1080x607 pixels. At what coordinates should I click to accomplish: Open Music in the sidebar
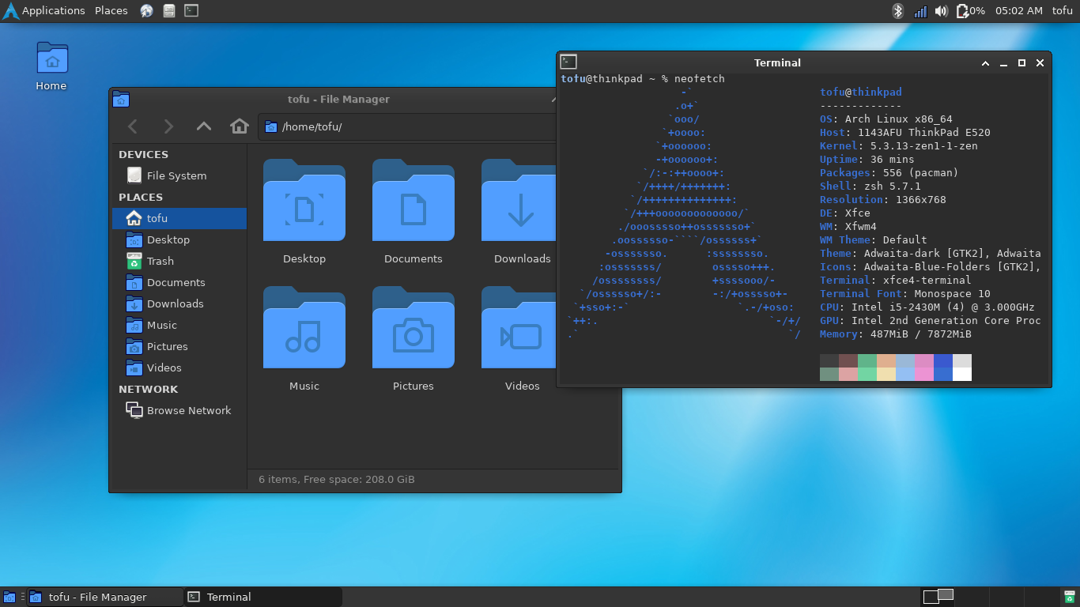[179, 325]
